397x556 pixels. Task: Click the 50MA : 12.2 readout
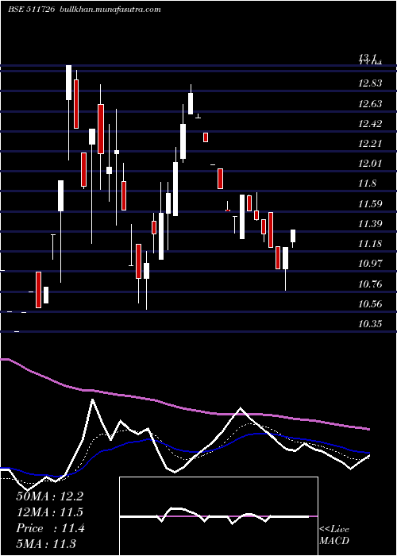(x=49, y=496)
